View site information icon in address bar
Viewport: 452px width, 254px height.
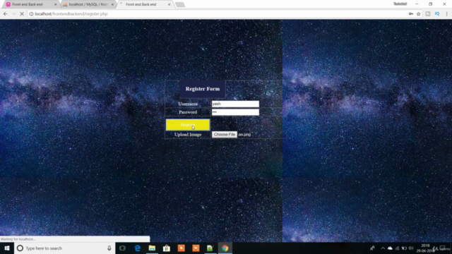point(31,14)
